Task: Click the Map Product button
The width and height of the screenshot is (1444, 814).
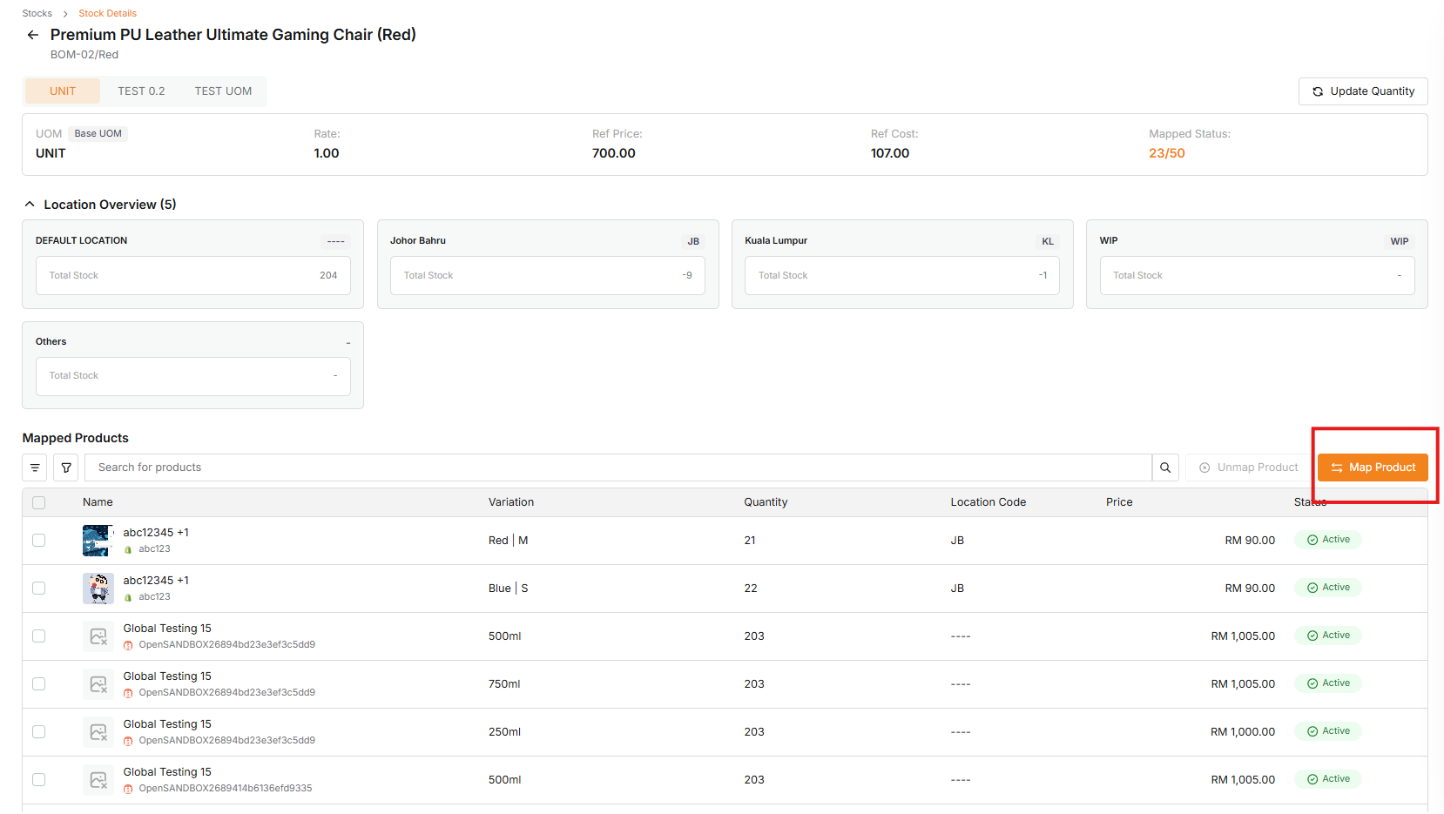Action: tap(1373, 468)
